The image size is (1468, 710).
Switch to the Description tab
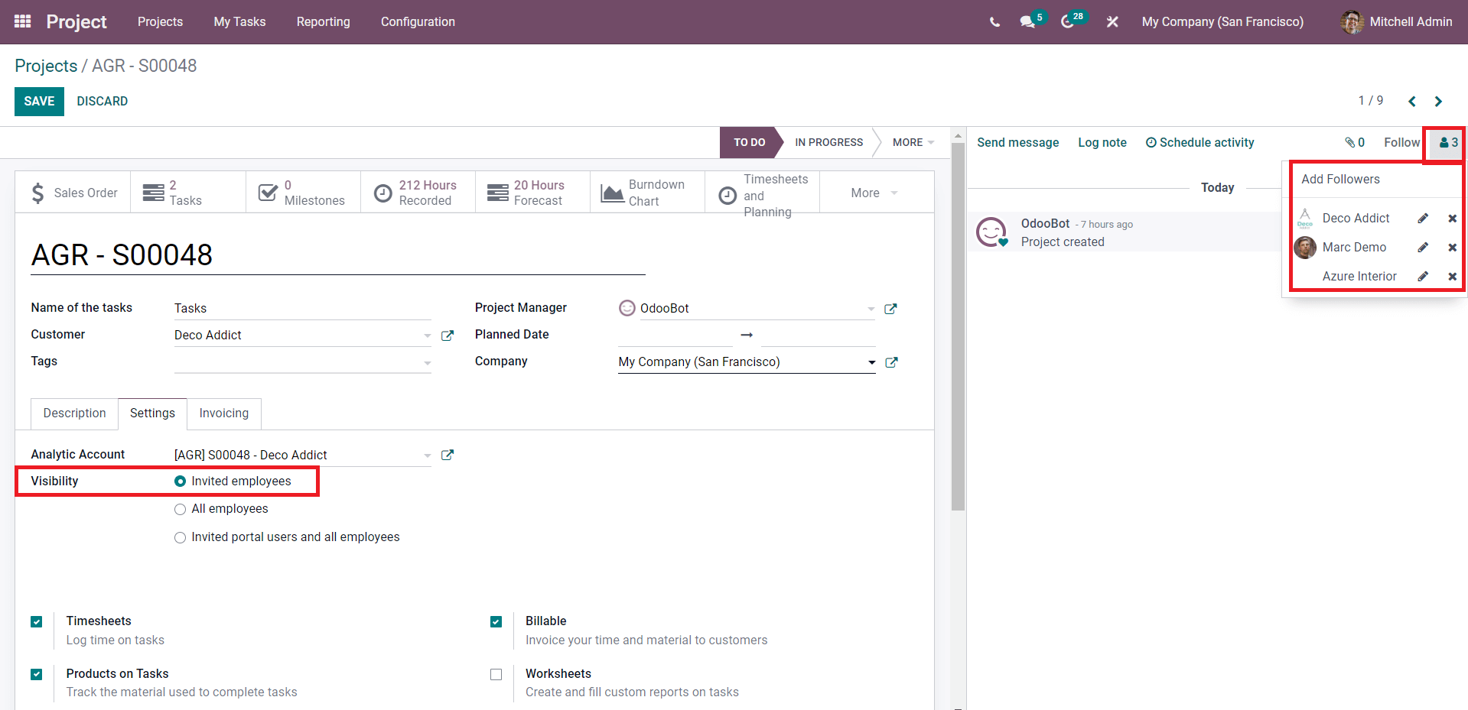click(74, 413)
